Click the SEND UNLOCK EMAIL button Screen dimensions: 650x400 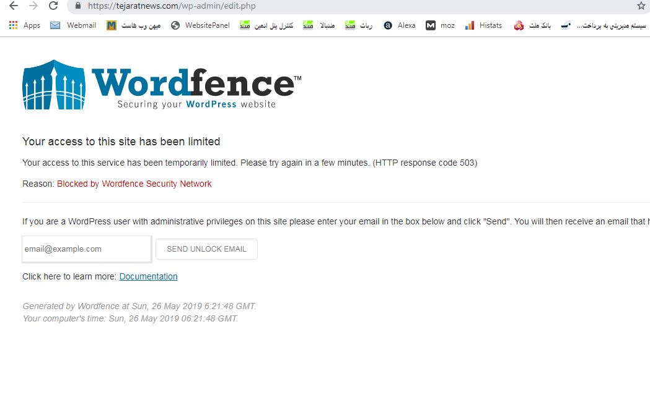click(206, 249)
